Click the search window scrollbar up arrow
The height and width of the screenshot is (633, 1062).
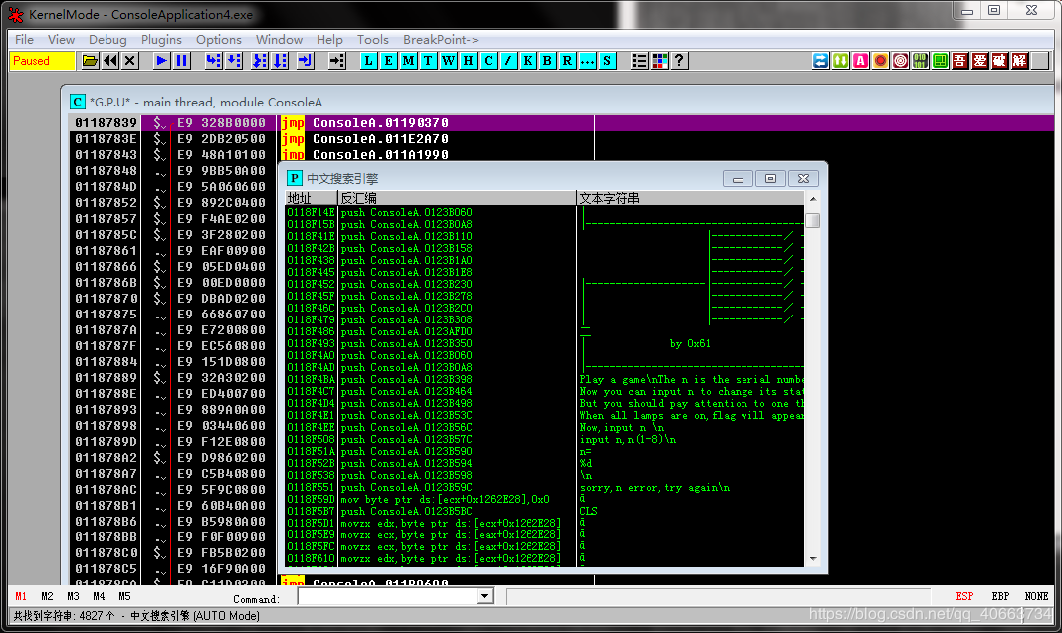coord(813,199)
